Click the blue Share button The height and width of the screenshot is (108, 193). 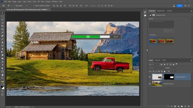(x=180, y=6)
